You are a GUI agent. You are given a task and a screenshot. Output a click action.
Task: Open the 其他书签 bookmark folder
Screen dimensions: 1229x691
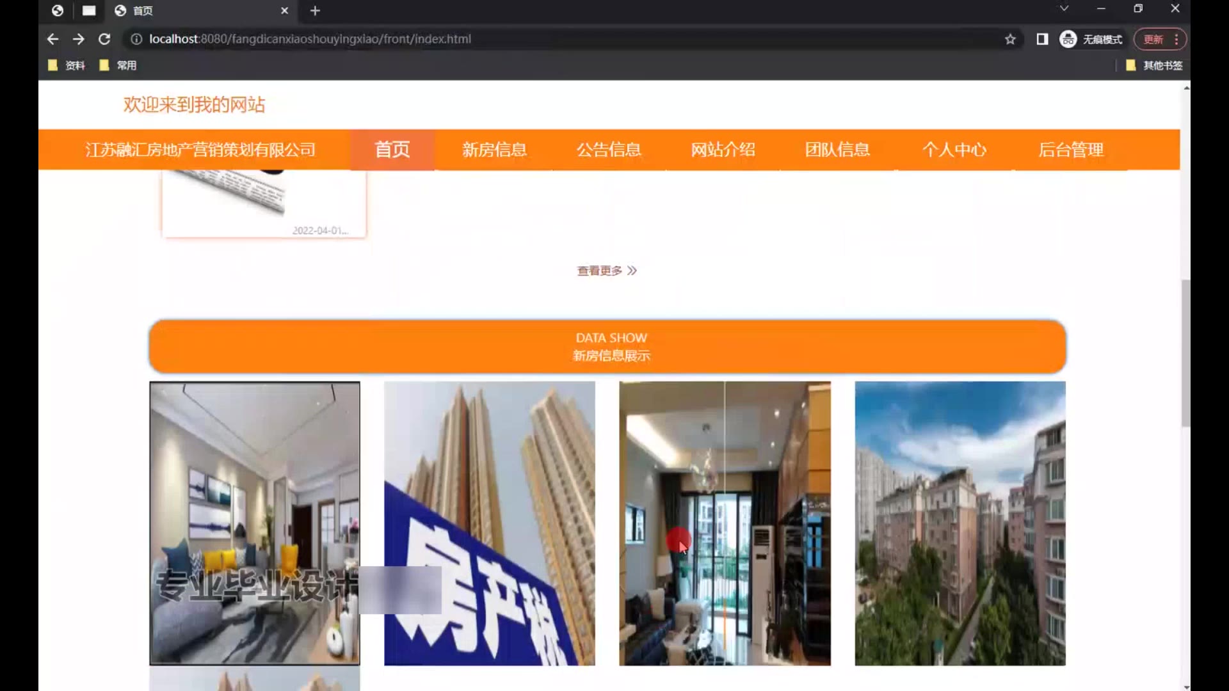1154,65
